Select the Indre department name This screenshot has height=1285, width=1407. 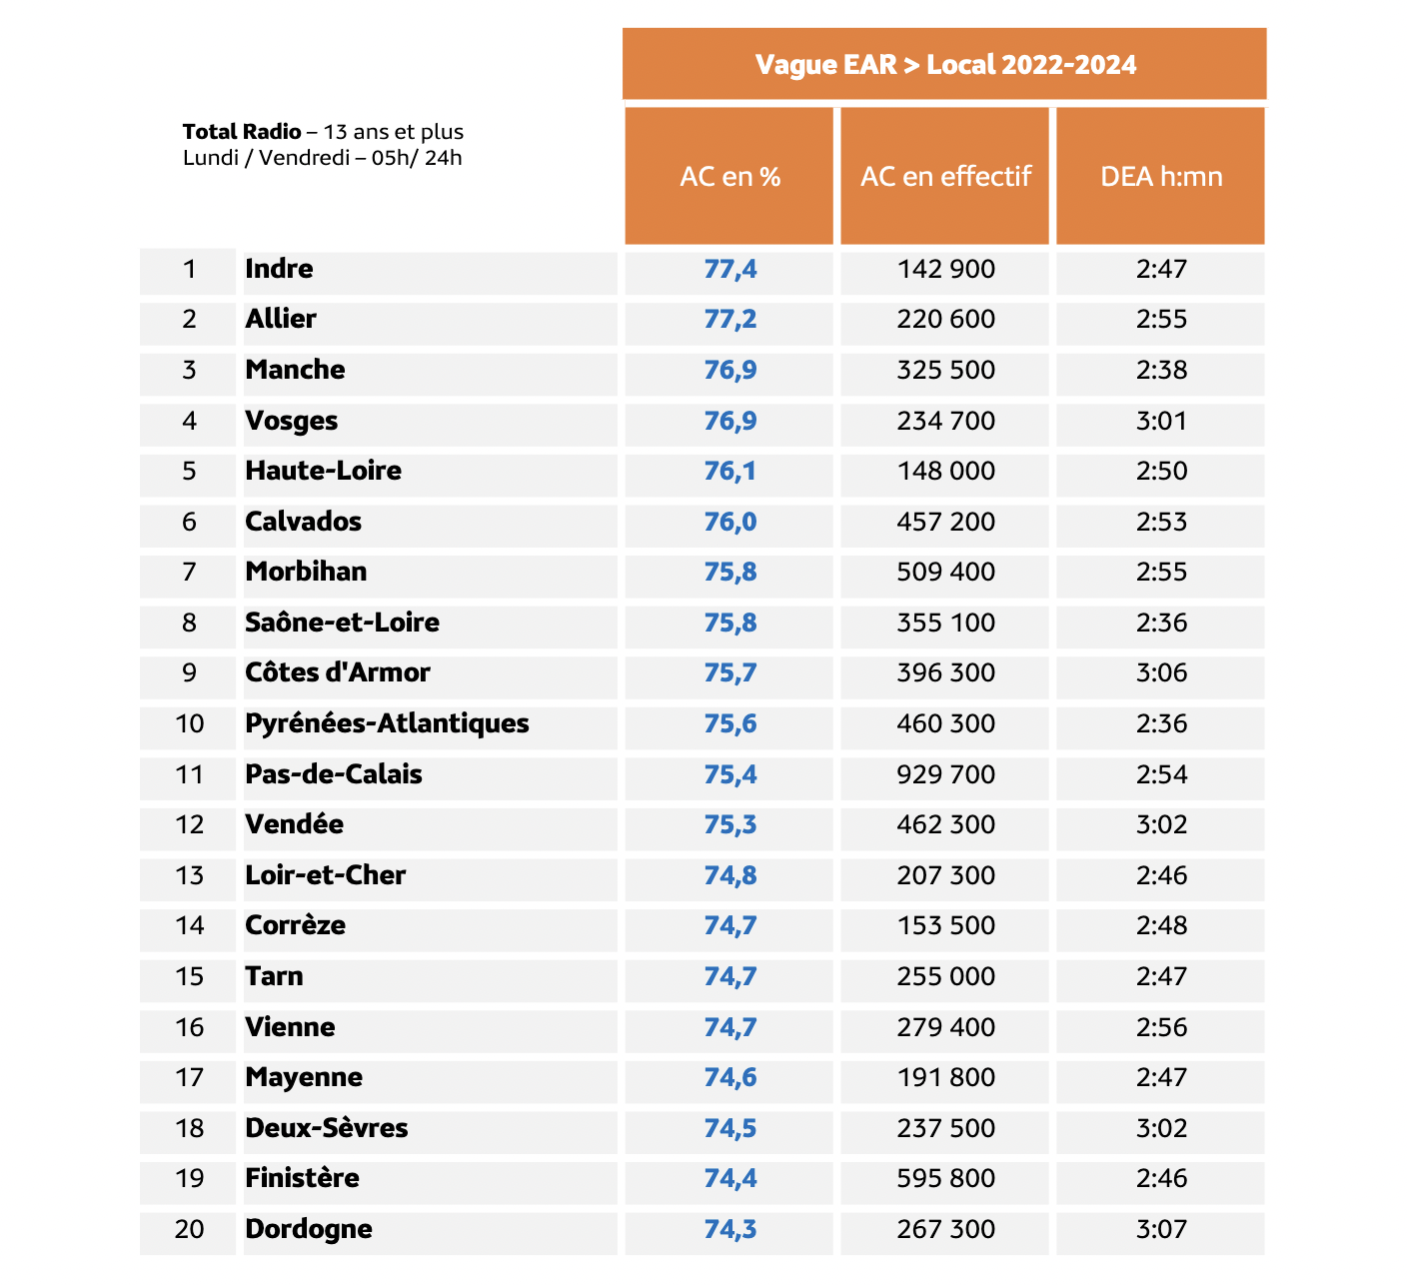[x=279, y=269]
